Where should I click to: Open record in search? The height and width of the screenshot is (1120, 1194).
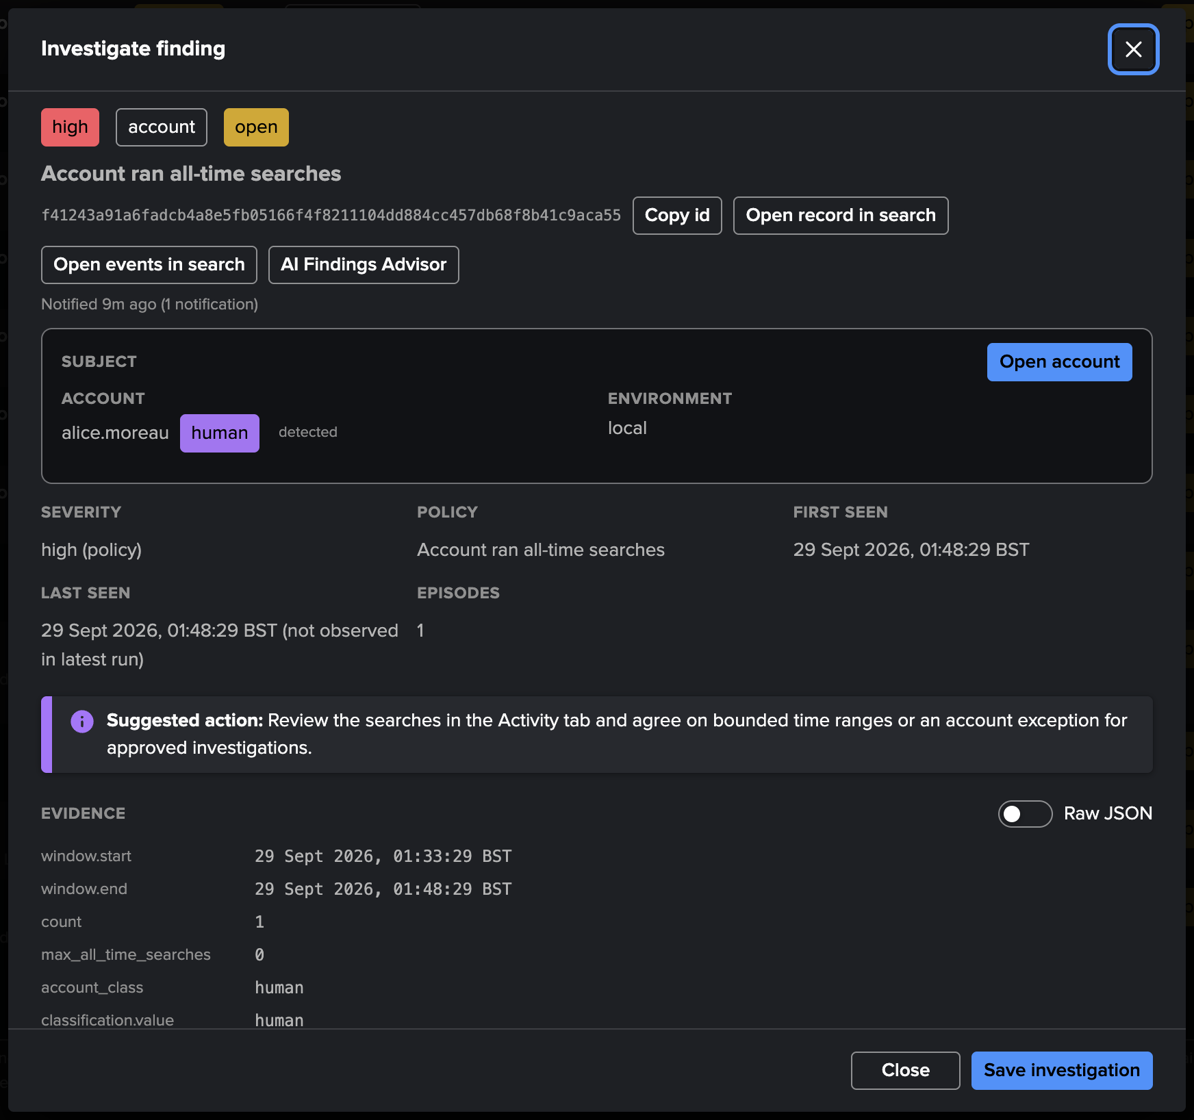tap(841, 216)
